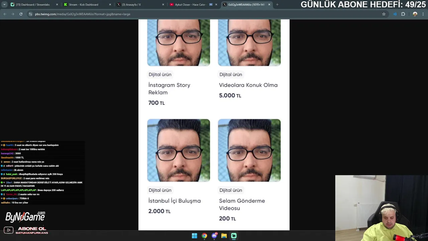Click the streamer webcam overlay
This screenshot has width=428, height=241.
[x=382, y=208]
